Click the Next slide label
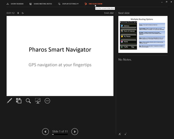Image resolution: width=174 pixels, height=139 pixels. point(124,13)
